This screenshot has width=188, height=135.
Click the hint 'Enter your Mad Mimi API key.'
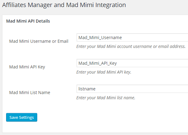tap(104, 72)
